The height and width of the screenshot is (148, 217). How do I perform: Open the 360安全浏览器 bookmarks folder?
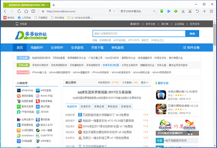click(x=80, y=18)
